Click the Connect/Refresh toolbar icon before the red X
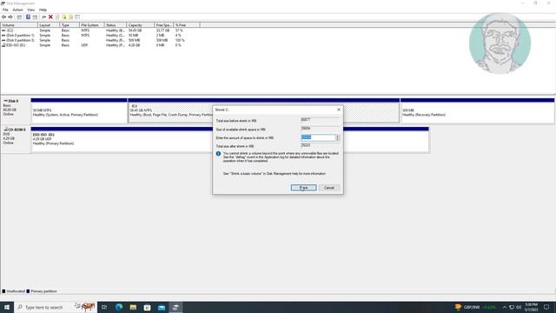 [44, 17]
